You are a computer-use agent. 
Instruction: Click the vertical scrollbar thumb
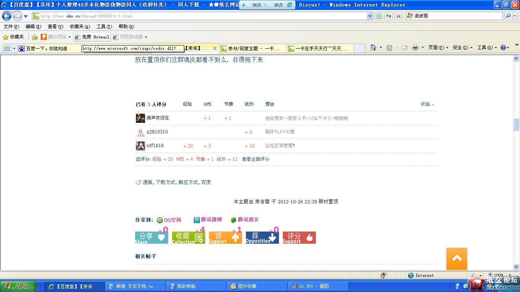[516, 124]
